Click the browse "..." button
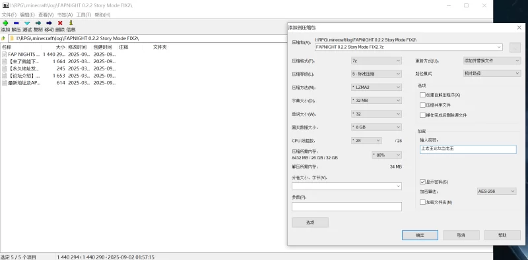The image size is (528, 260). 515,47
